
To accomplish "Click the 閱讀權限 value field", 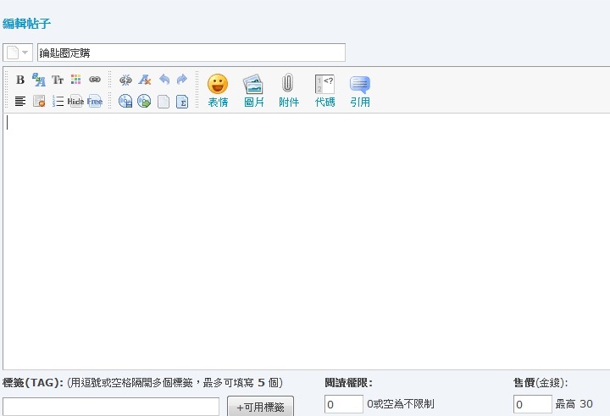I will pos(344,404).
